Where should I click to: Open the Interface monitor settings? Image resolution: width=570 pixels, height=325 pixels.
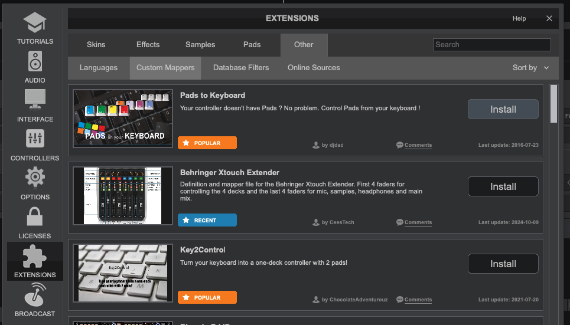(35, 100)
